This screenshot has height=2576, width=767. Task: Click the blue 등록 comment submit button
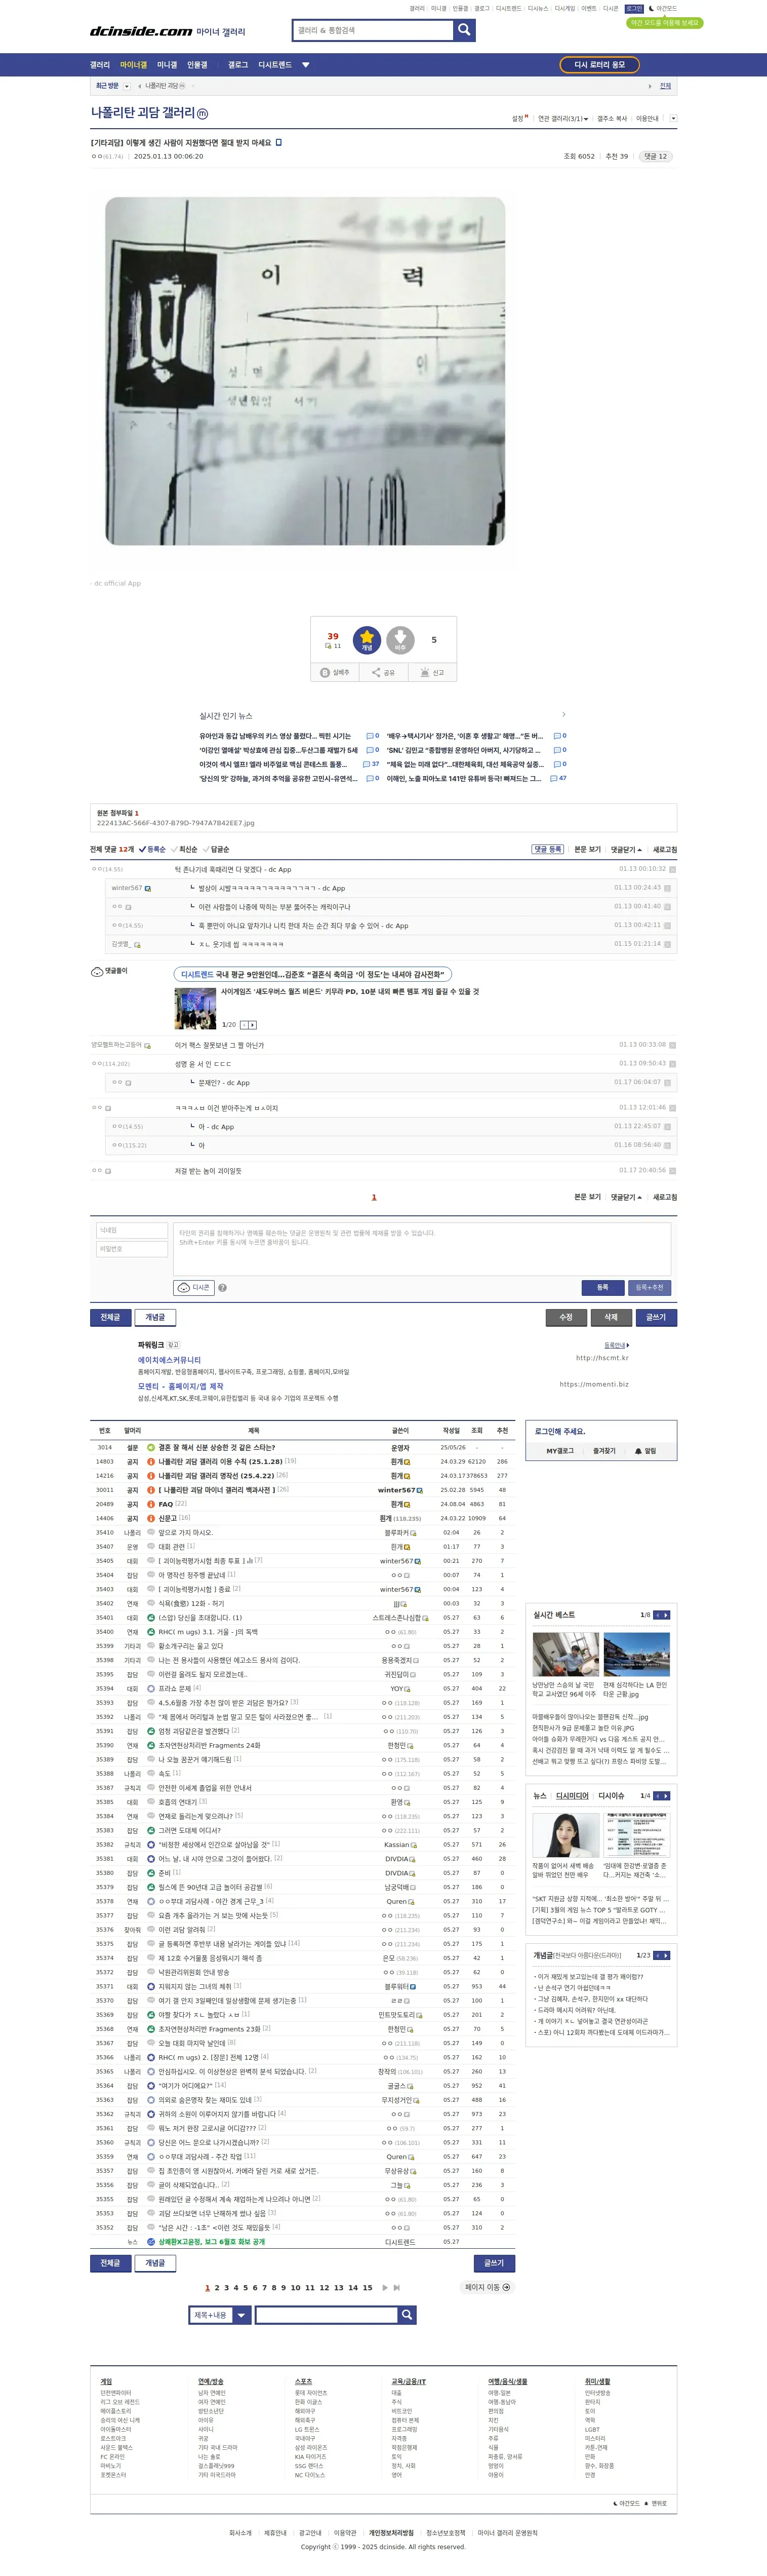pos(602,1288)
